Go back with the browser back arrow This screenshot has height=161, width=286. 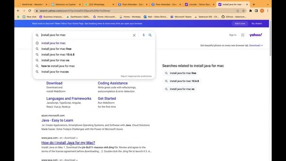18,11
